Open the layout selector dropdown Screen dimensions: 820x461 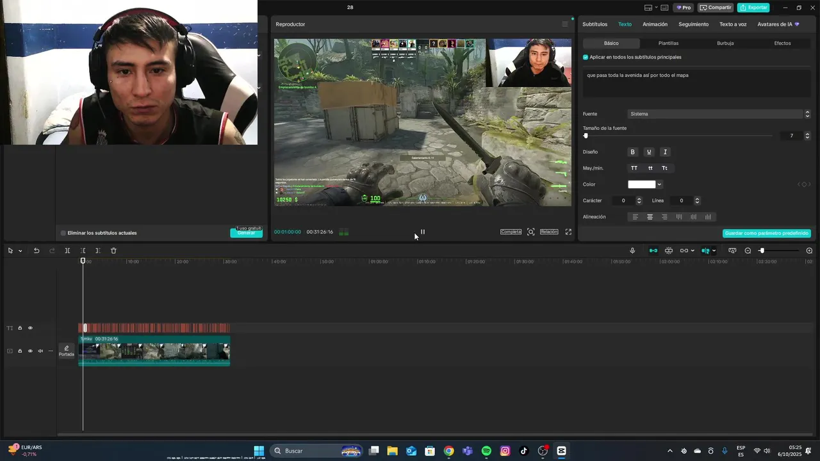tap(651, 8)
